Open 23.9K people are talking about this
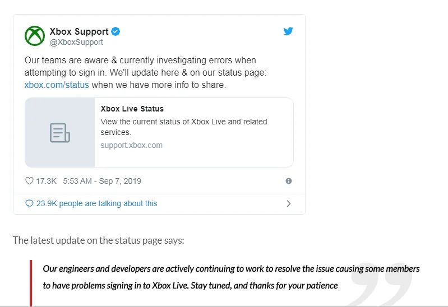Image resolution: width=448 pixels, height=307 pixels. point(96,203)
